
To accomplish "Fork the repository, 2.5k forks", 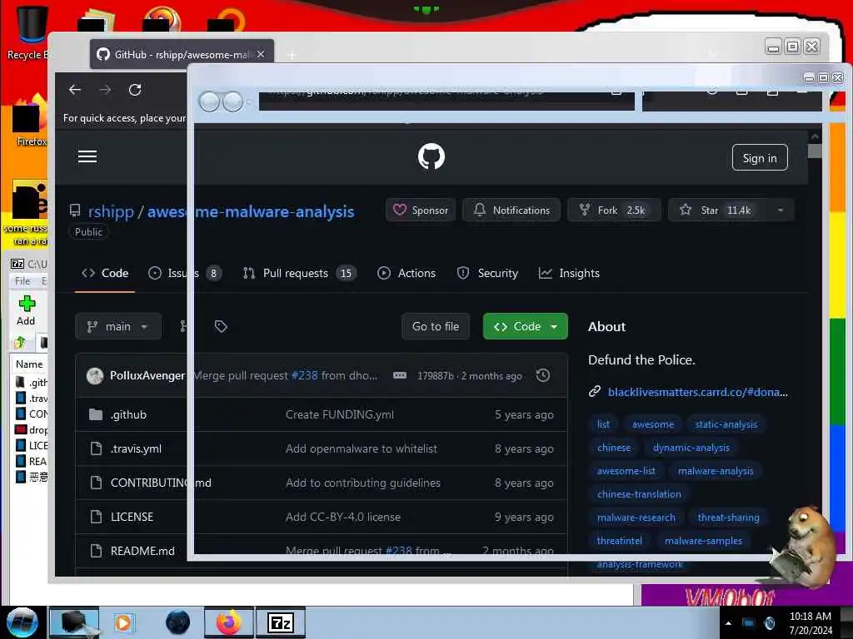I will pos(614,211).
